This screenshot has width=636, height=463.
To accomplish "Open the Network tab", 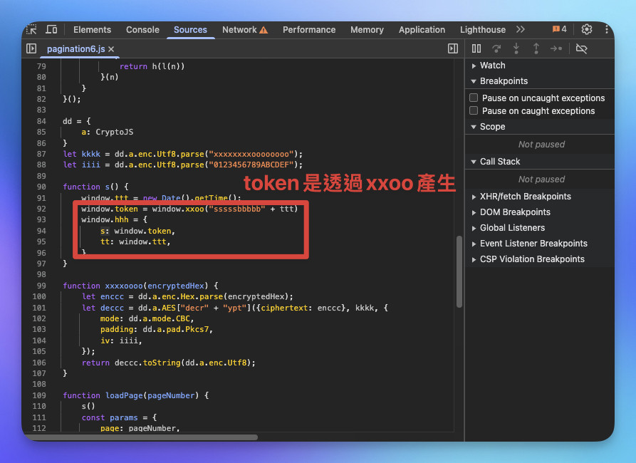I will coord(239,30).
